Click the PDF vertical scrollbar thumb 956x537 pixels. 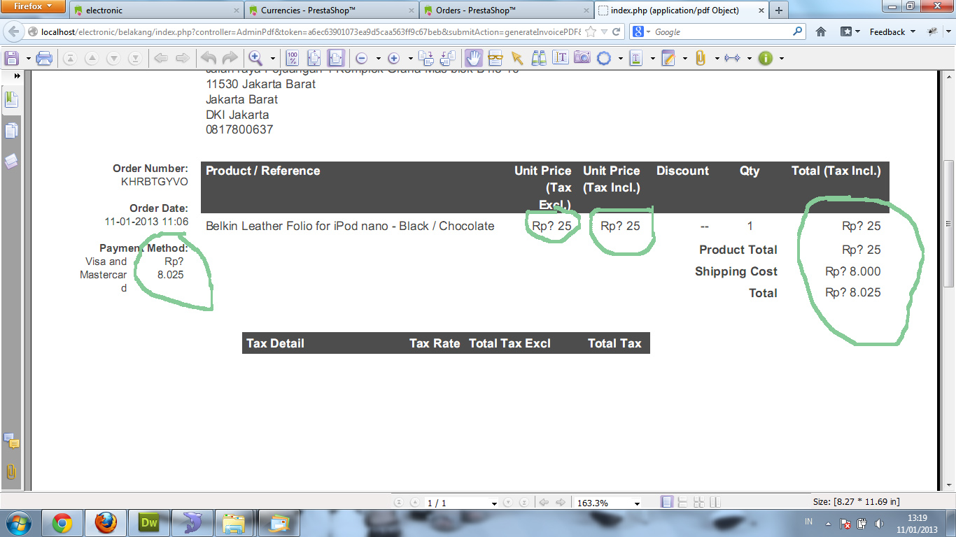(949, 223)
